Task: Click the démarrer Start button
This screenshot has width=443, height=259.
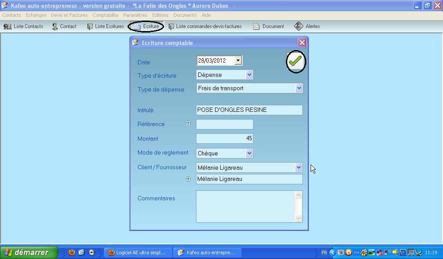Action: pos(29,253)
